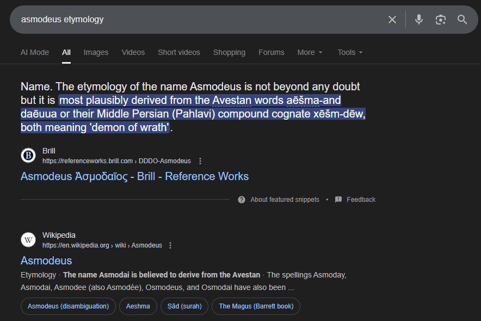Open Asmodeus Brill Reference Works link

point(134,176)
